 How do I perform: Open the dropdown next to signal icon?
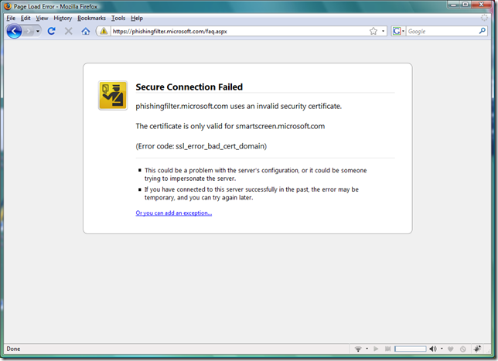367,349
